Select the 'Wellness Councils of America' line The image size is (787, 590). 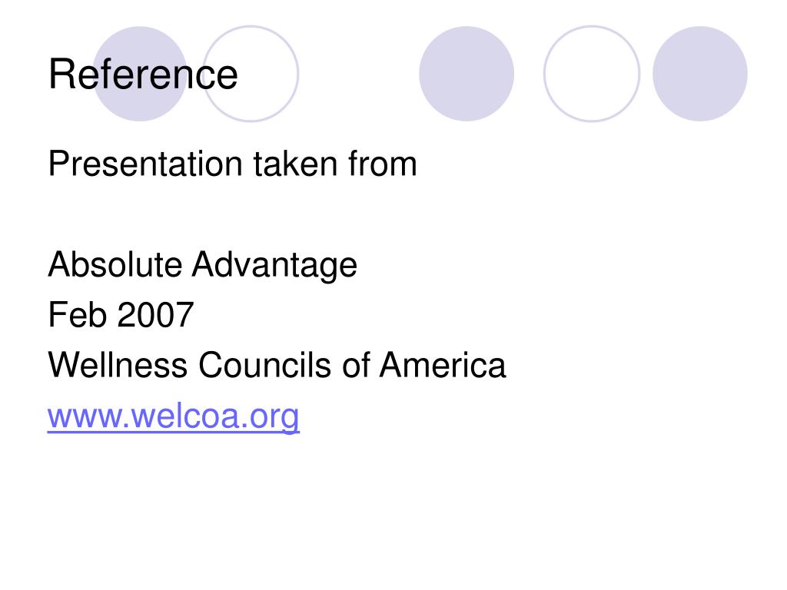277,365
